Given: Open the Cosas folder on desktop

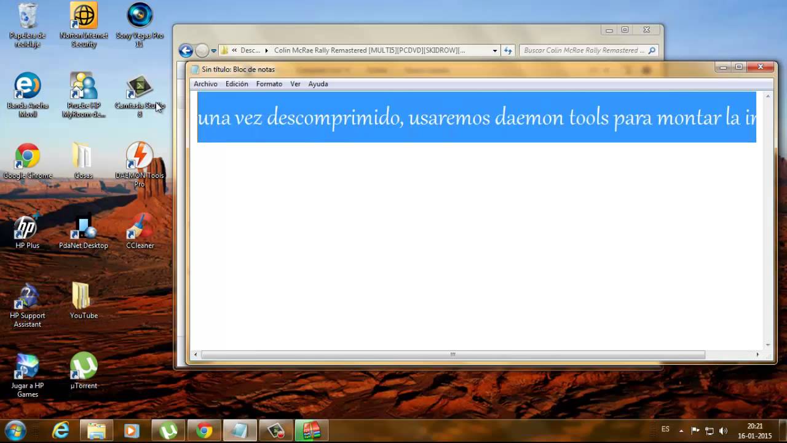Looking at the screenshot, I should click(x=83, y=161).
